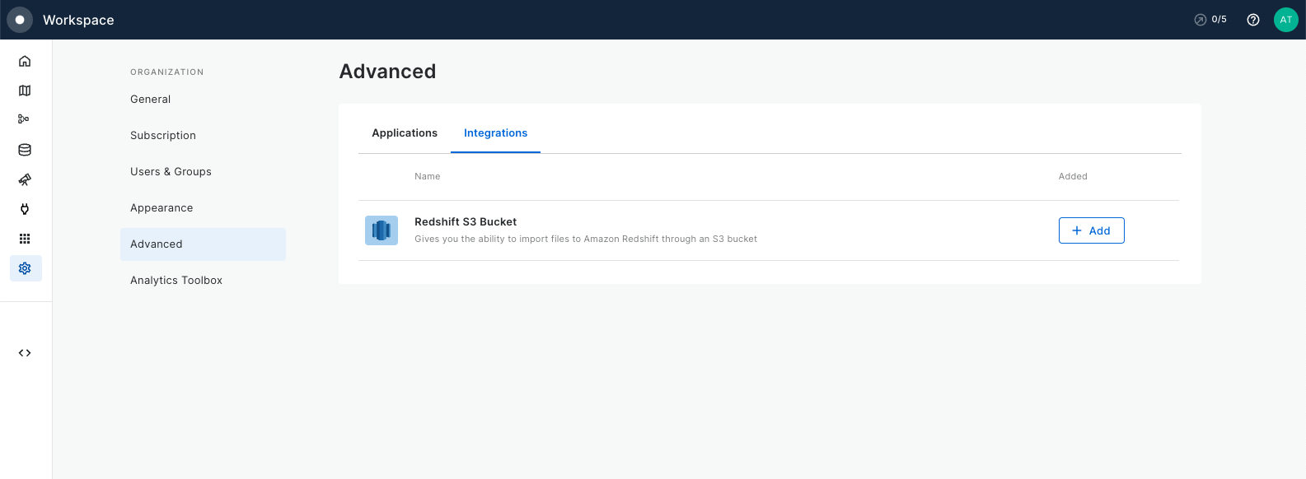The image size is (1306, 479).
Task: Open Connections plug icon
Action: [25, 209]
